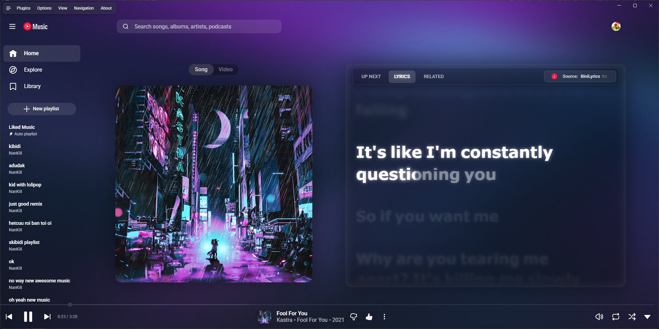Click the YouTube Music logo
This screenshot has width=659, height=329.
[x=35, y=26]
